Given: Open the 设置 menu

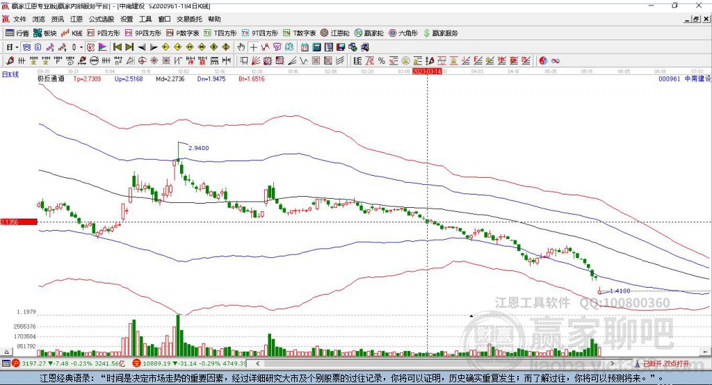Looking at the screenshot, I should click(127, 19).
